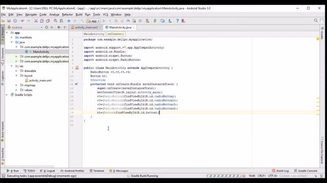Open the SDK Manager download icon
The image size is (327, 183).
170,21
